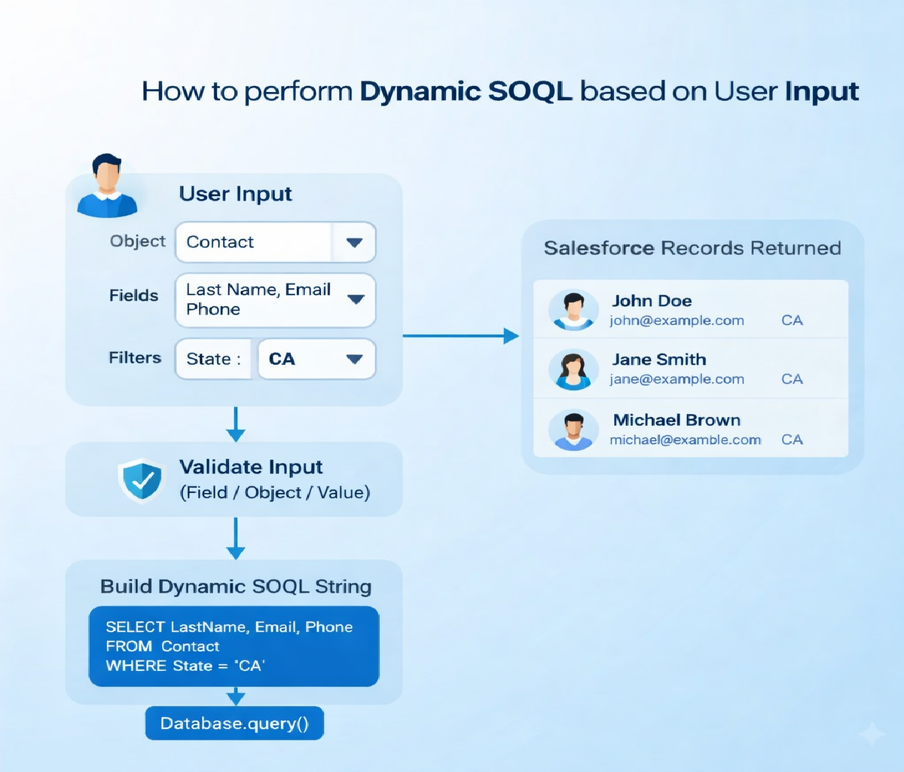Toggle validation for Field / Object / Value
Image resolution: width=904 pixels, height=772 pixels.
(274, 492)
